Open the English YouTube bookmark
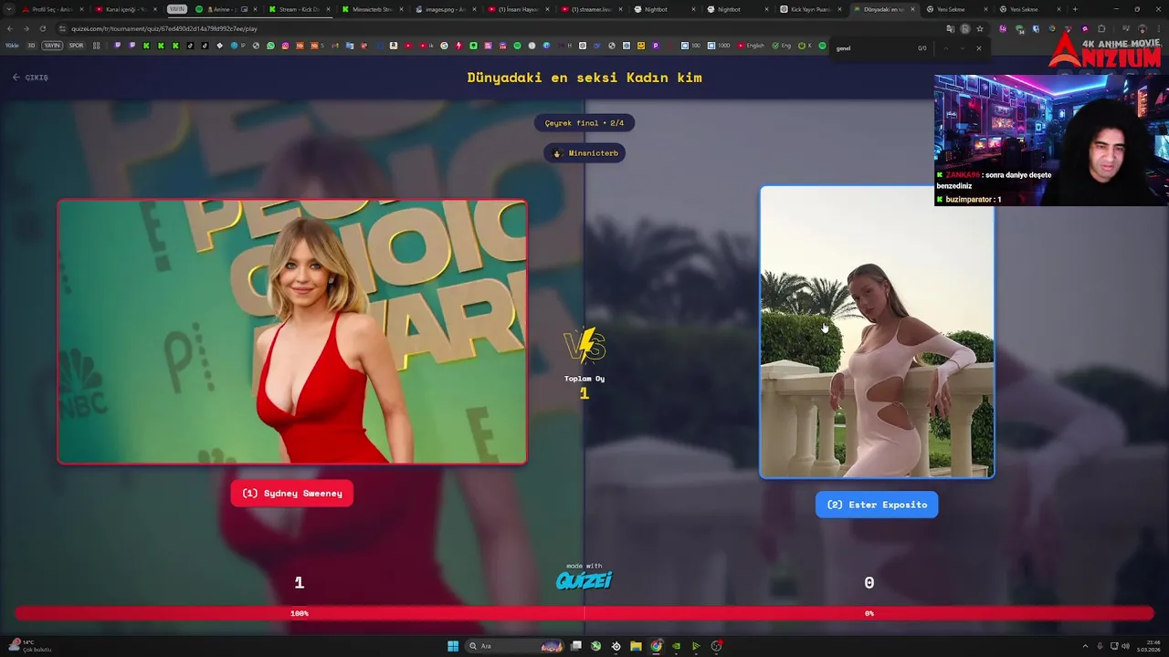The width and height of the screenshot is (1169, 657). click(x=751, y=46)
